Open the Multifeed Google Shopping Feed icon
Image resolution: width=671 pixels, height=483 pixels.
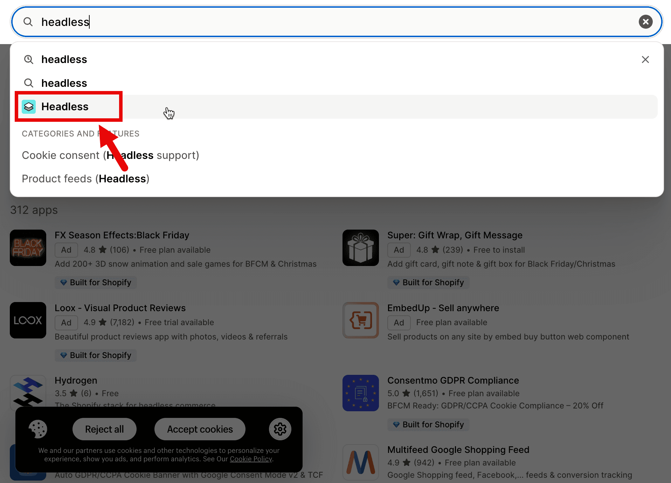[x=361, y=462]
